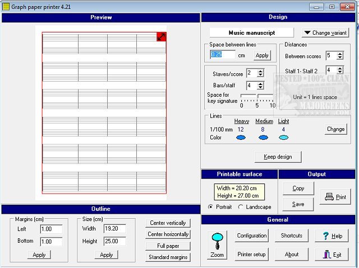The image size is (359, 268).
Task: Click the Heavy line color swatch
Action: coord(241,138)
